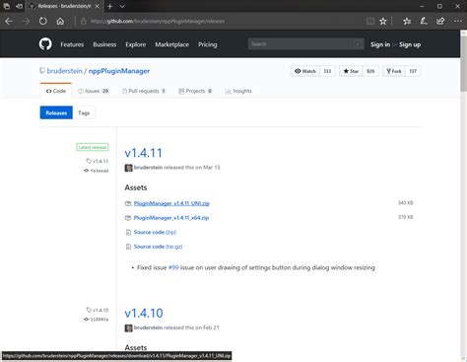Click the tabs you've set aside icon

pyautogui.click(x=7, y=6)
